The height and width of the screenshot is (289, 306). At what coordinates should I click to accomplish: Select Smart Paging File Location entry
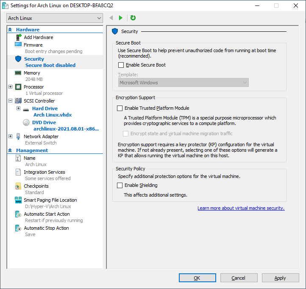coord(50,200)
